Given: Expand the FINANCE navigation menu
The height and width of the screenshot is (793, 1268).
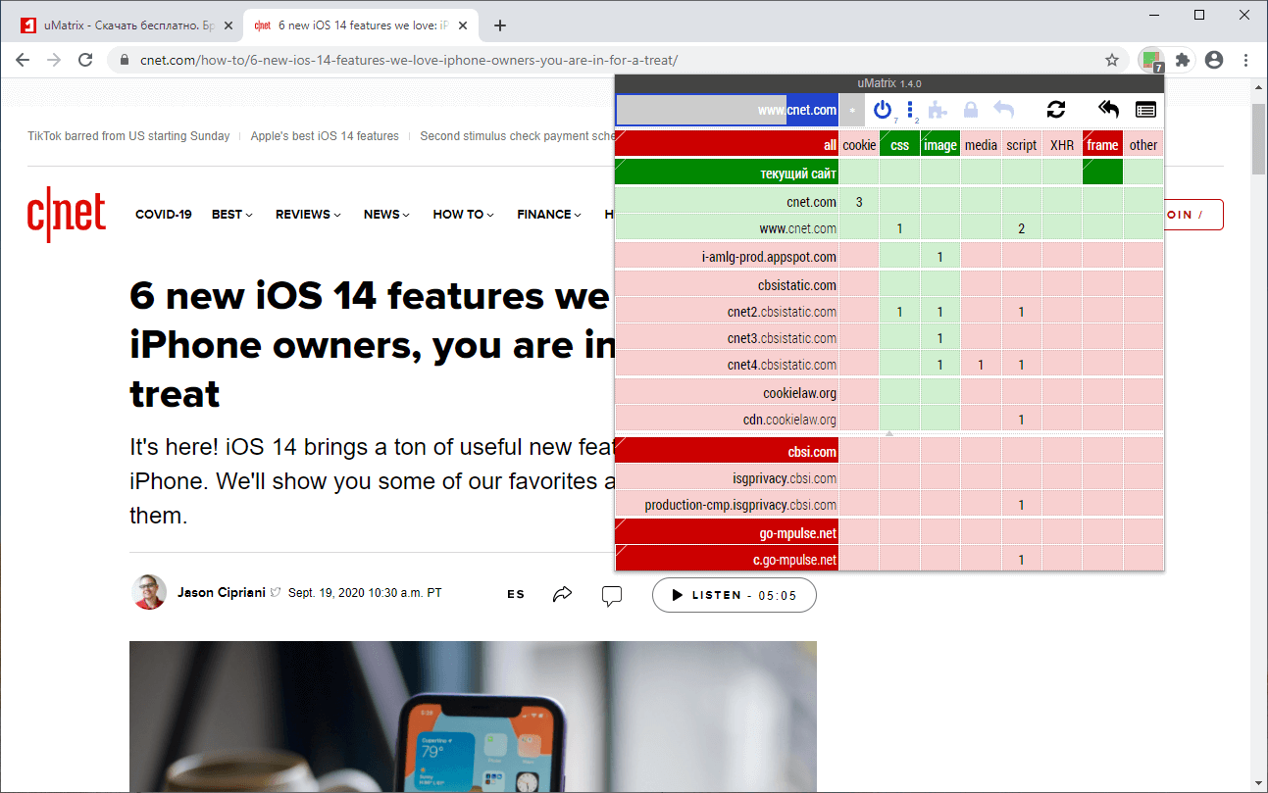Looking at the screenshot, I should (549, 215).
